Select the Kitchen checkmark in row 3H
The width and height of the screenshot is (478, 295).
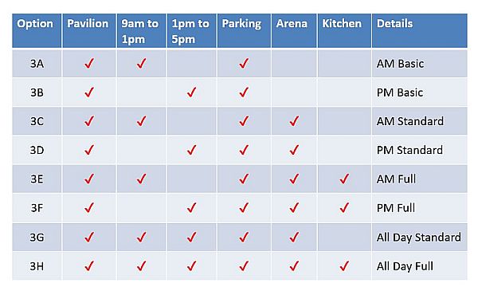pyautogui.click(x=344, y=266)
